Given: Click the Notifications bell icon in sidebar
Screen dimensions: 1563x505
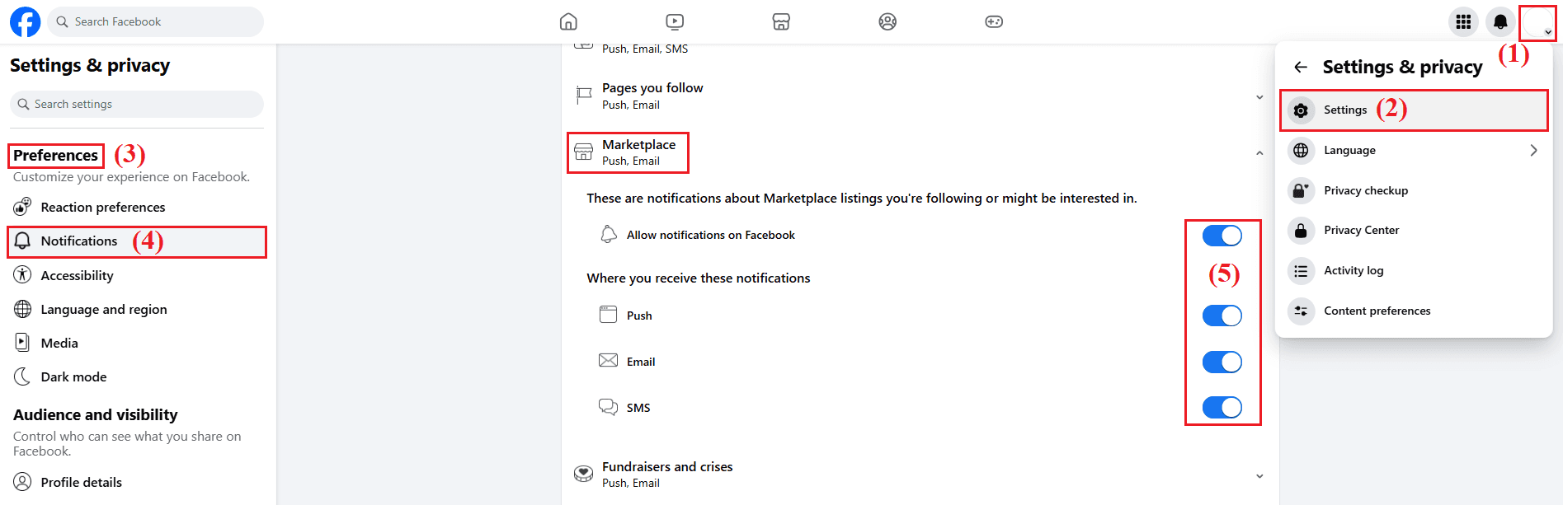Looking at the screenshot, I should (x=22, y=241).
